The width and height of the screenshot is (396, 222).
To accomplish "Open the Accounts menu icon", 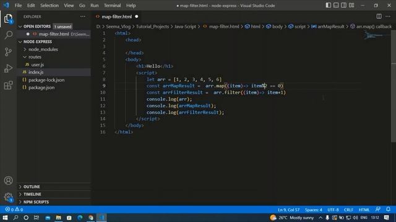I will 8,181.
